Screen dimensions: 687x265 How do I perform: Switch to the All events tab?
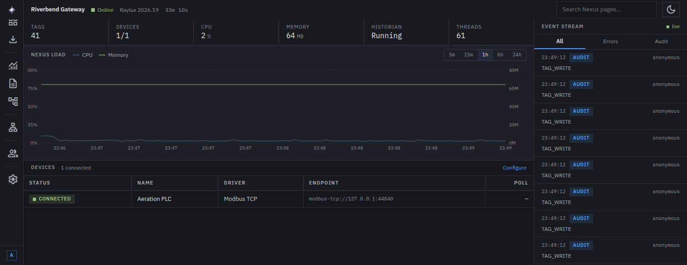point(560,41)
